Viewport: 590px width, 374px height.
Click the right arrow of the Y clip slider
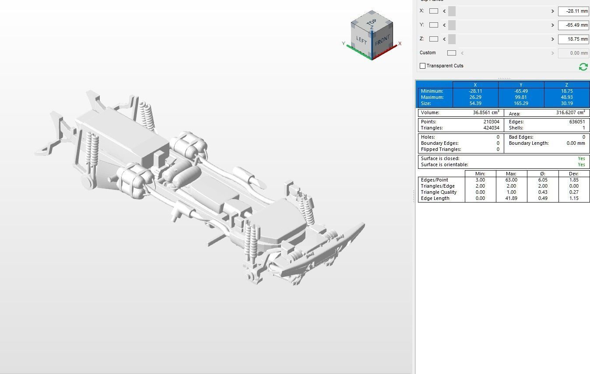pyautogui.click(x=552, y=25)
